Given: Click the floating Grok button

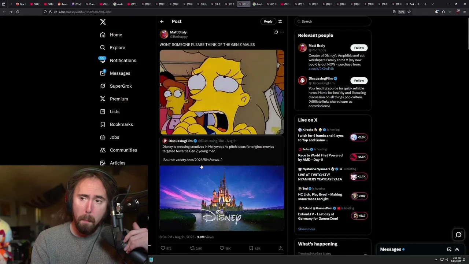Looking at the screenshot, I should point(458,235).
